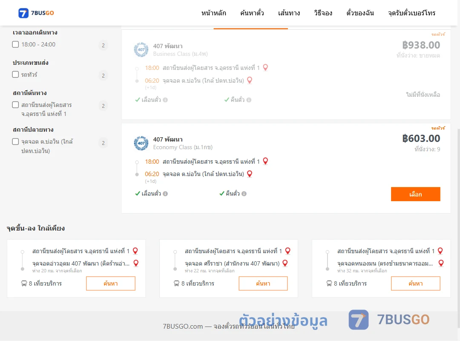
Task: Open the เส้นทาง menu item
Action: point(289,13)
